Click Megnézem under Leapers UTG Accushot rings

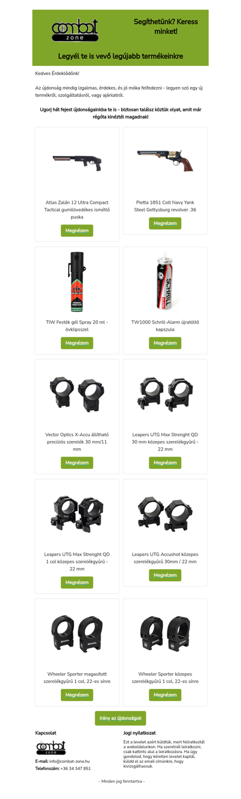[165, 575]
